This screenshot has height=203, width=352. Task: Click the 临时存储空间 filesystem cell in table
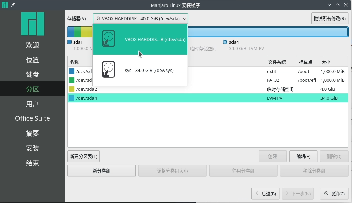280,89
